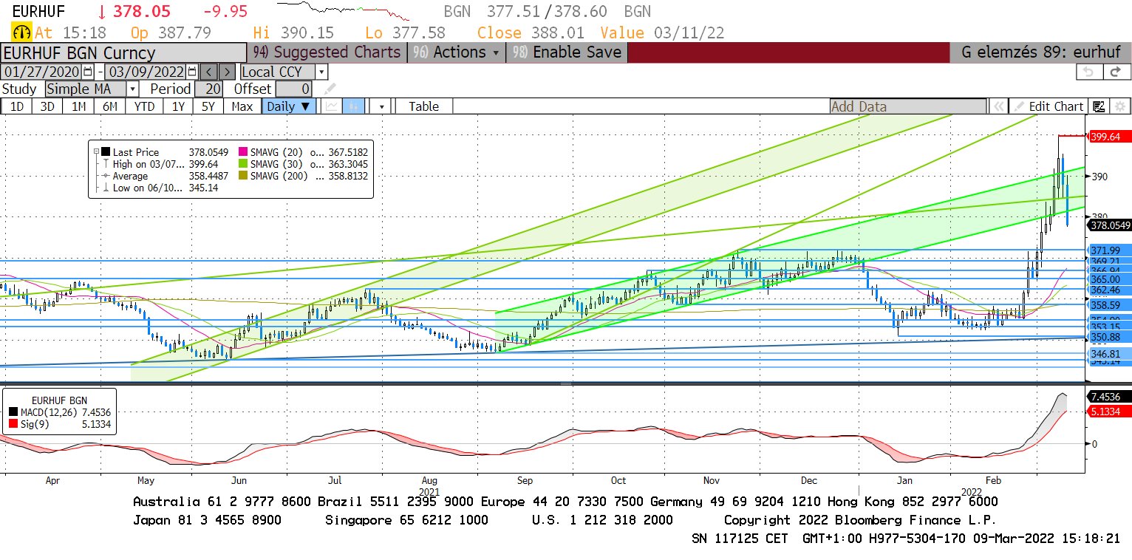This screenshot has height=560, width=1132.
Task: Open the start date calendar picker
Action: (x=88, y=72)
